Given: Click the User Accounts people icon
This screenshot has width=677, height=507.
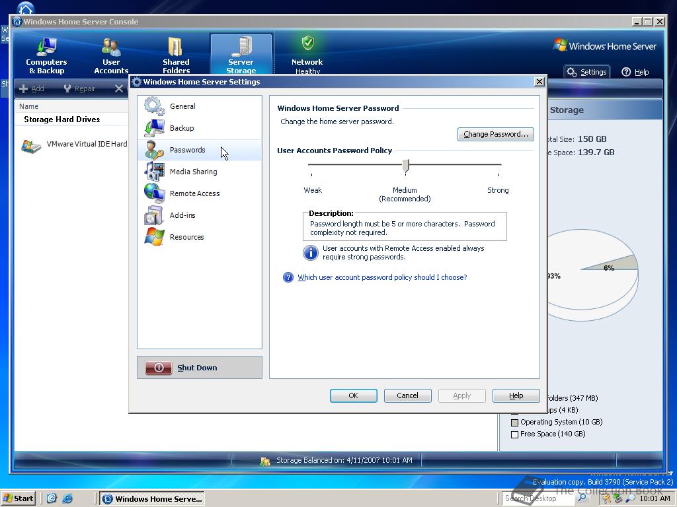Looking at the screenshot, I should (x=111, y=47).
